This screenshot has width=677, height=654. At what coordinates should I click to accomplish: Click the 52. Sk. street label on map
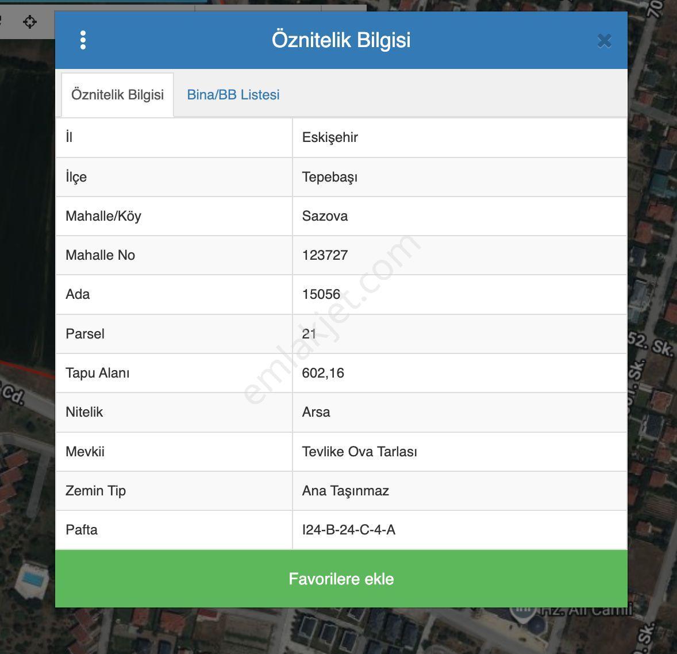(x=650, y=343)
